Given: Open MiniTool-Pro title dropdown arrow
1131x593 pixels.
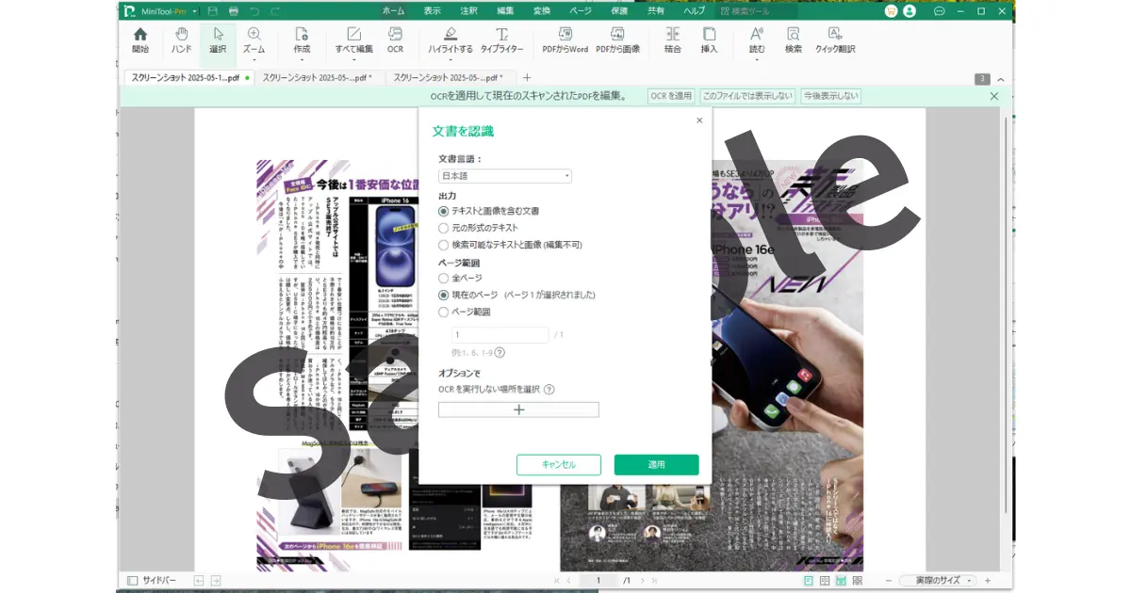Looking at the screenshot, I should (x=195, y=11).
